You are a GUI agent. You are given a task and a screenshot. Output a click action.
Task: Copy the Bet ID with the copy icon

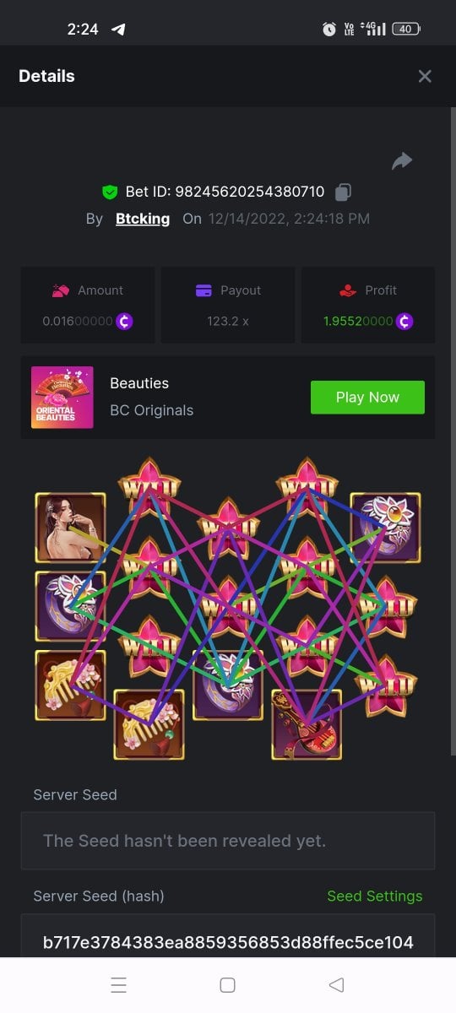(x=343, y=192)
